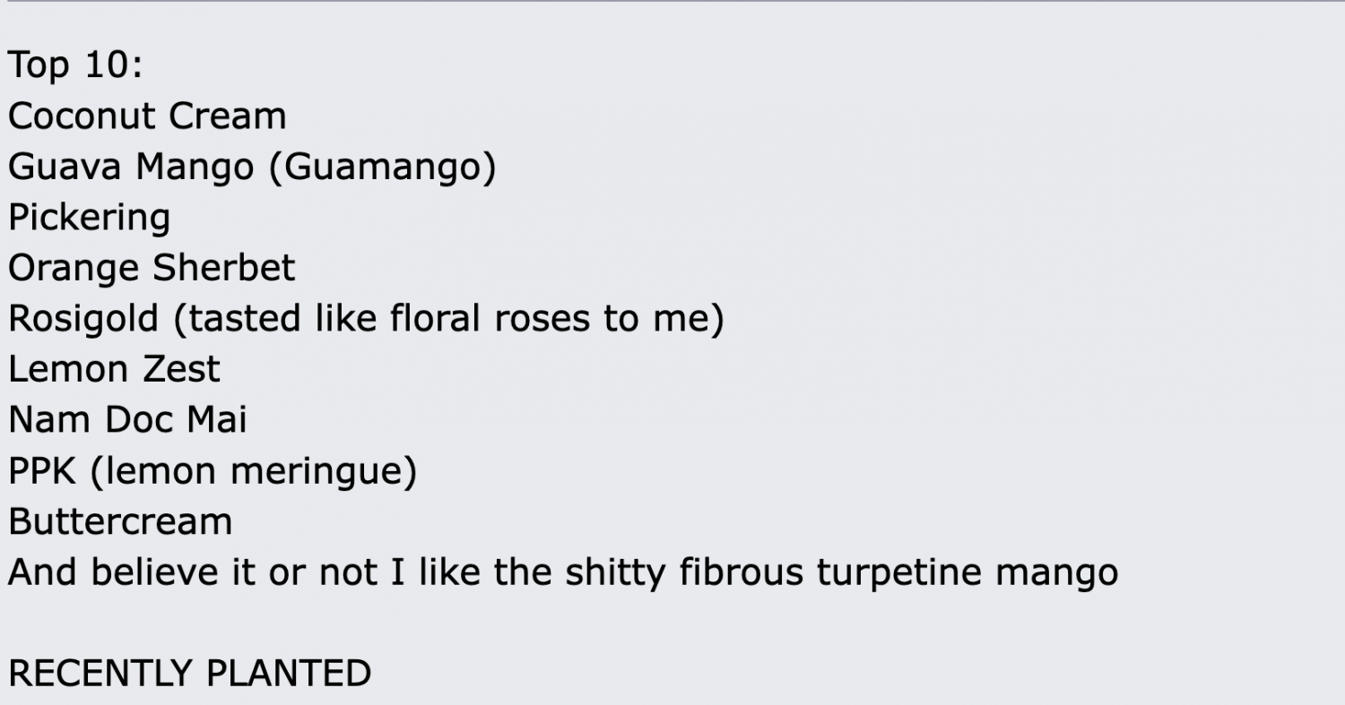Image resolution: width=1345 pixels, height=705 pixels.
Task: Click the 'Nam Doc Mai' line
Action: (x=127, y=420)
